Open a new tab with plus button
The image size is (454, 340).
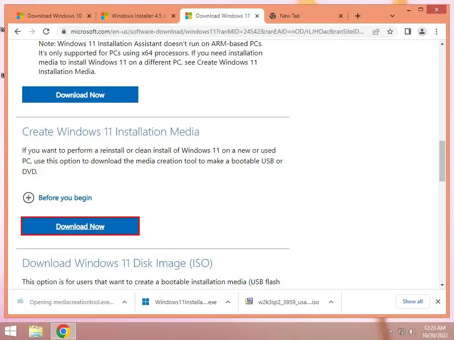pos(358,16)
